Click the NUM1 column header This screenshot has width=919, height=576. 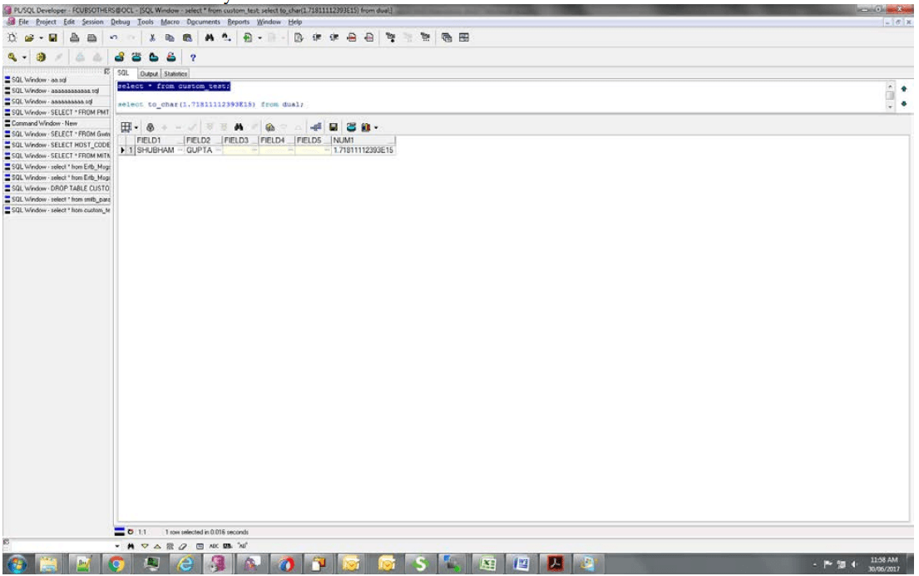pos(363,140)
